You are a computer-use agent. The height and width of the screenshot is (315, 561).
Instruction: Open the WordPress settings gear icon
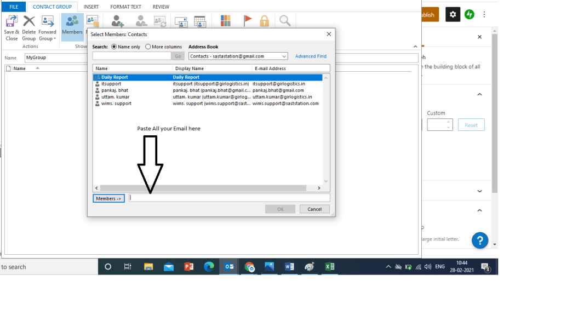point(453,15)
